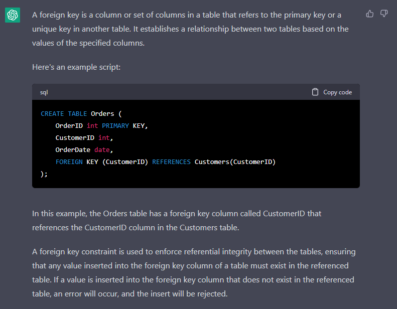Mark the response with thumbs down
The width and height of the screenshot is (397, 309).
[384, 14]
